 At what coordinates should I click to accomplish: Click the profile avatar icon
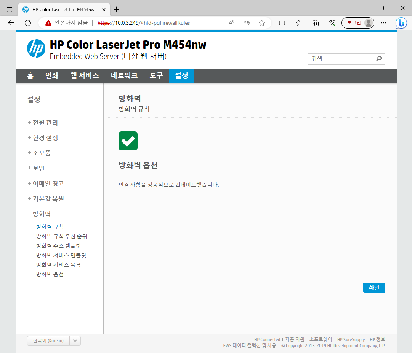tap(369, 23)
